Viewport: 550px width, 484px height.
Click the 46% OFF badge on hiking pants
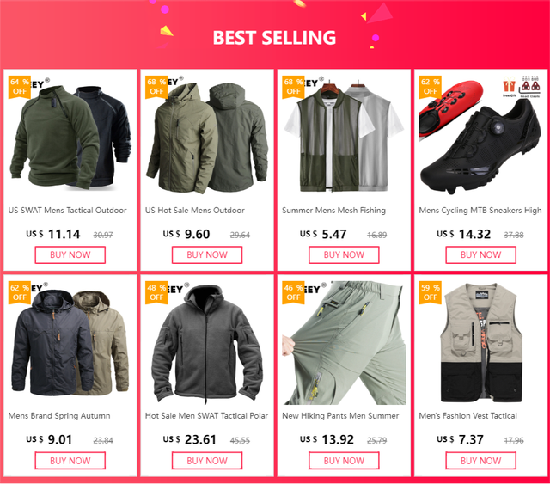tap(293, 292)
